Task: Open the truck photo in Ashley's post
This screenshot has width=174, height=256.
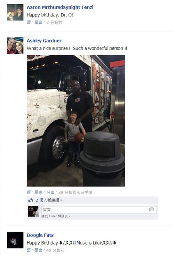Action: click(x=76, y=121)
